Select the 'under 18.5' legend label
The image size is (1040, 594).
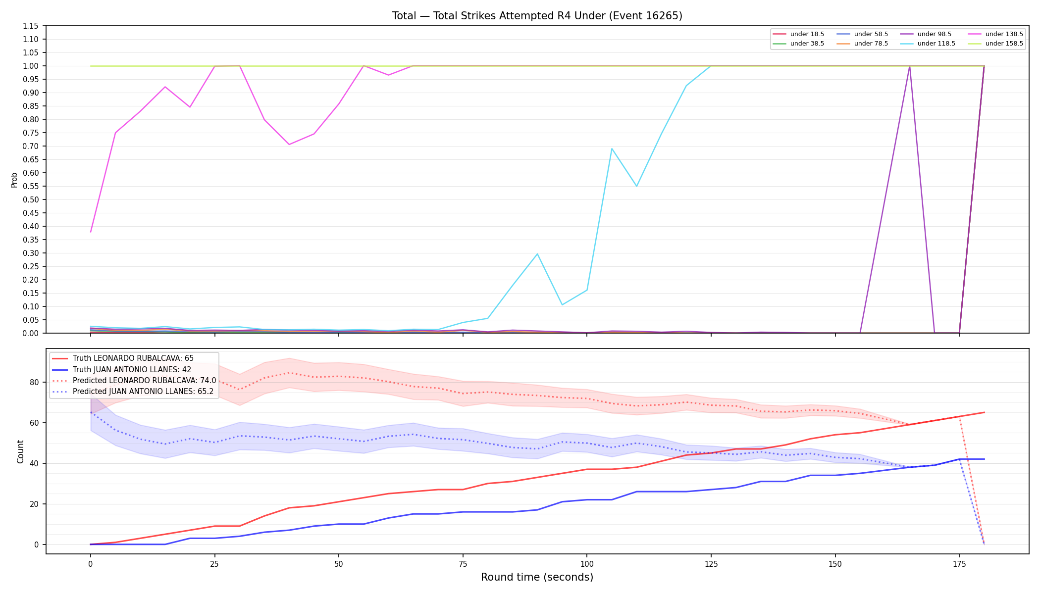[807, 34]
